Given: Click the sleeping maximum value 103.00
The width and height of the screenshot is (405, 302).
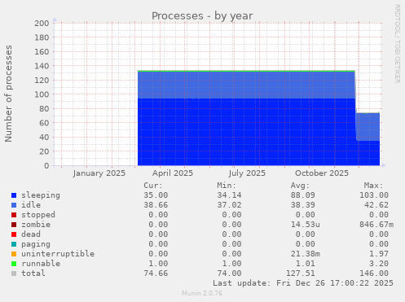Looking at the screenshot, I should point(374,195).
